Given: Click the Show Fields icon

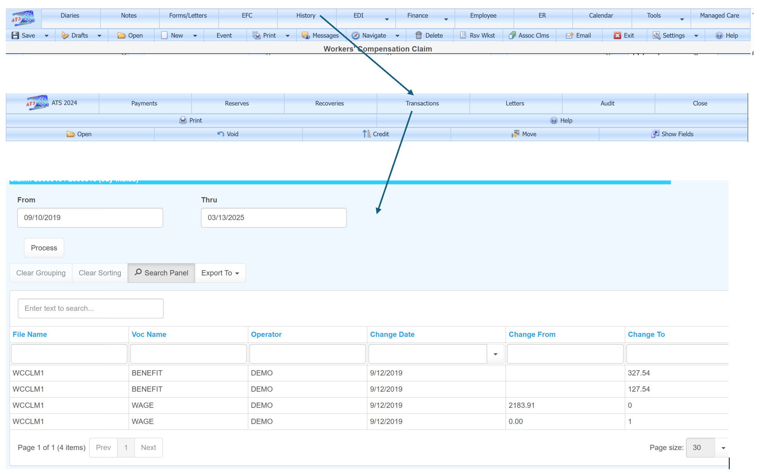Looking at the screenshot, I should (655, 134).
